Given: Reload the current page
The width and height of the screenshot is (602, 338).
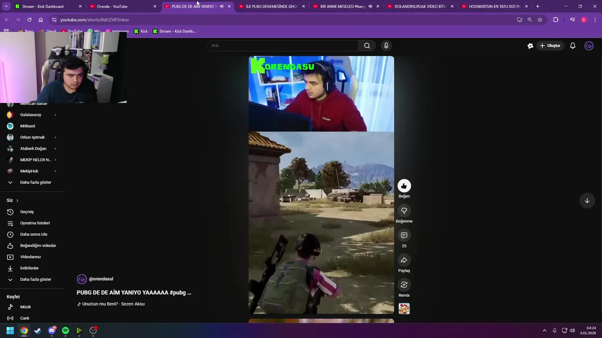Looking at the screenshot, I should 29,20.
